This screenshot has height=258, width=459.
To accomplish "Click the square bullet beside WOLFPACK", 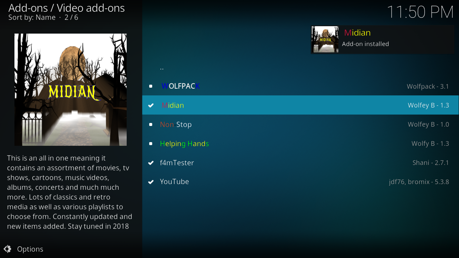I will click(x=151, y=86).
